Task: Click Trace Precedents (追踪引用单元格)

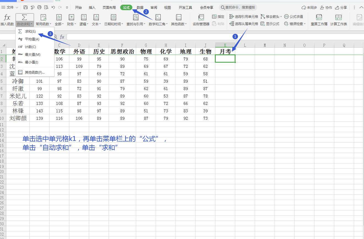Action: [x=244, y=17]
